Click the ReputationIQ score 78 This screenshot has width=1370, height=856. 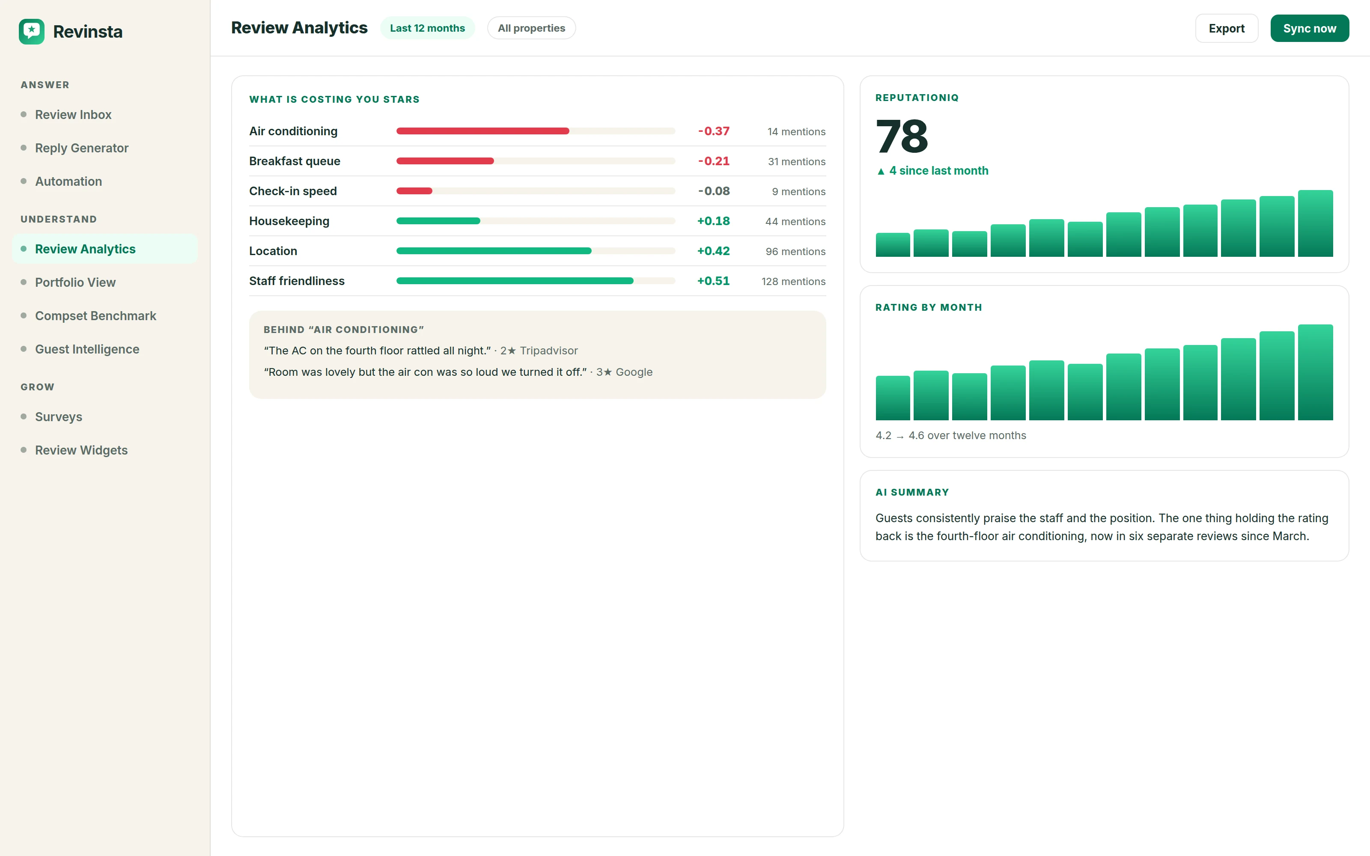pos(902,137)
